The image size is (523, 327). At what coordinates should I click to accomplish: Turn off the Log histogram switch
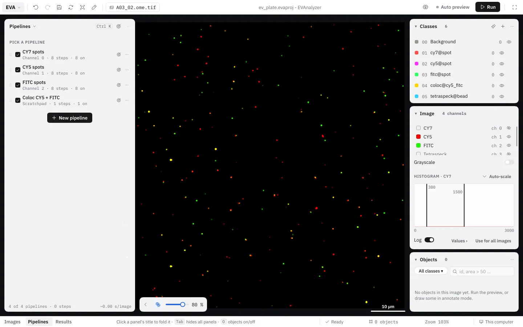click(429, 240)
